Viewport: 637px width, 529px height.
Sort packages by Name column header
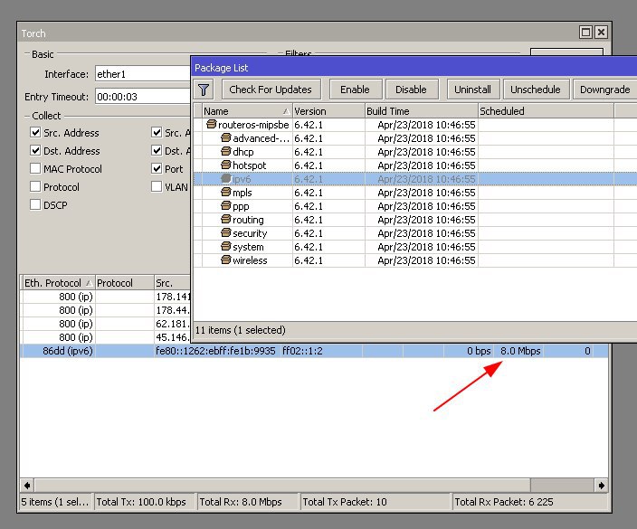[247, 111]
